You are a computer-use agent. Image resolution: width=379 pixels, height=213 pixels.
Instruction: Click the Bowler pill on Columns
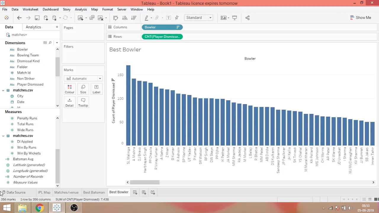[x=162, y=27]
